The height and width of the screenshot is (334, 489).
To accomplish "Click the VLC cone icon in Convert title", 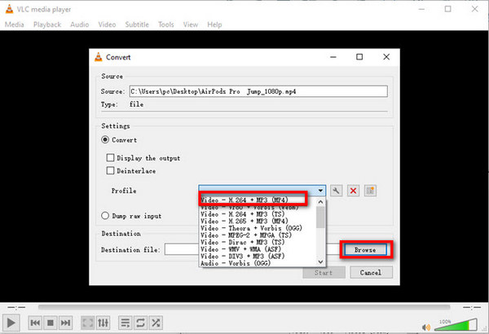I will [x=99, y=57].
